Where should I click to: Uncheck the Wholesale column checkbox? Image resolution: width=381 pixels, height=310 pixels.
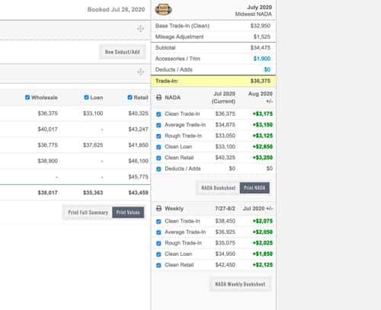click(27, 97)
